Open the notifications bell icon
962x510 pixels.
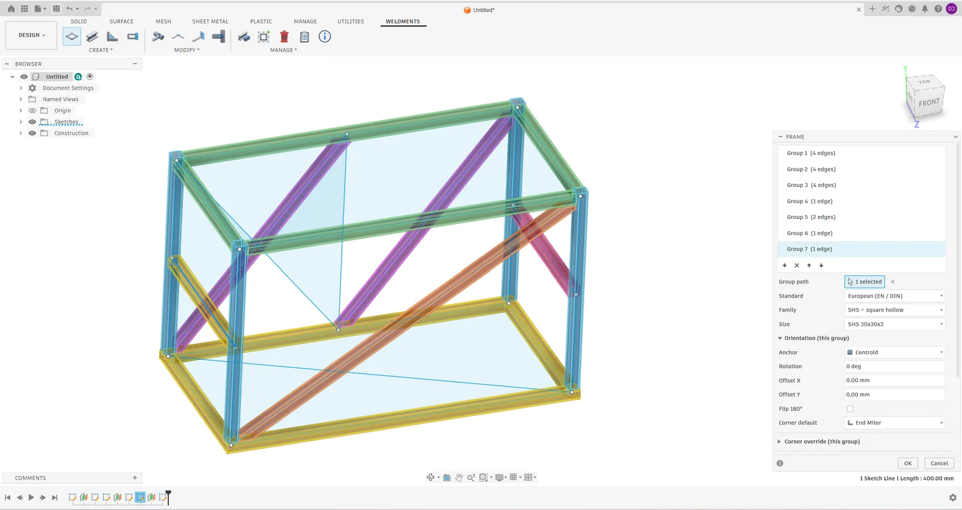[925, 9]
